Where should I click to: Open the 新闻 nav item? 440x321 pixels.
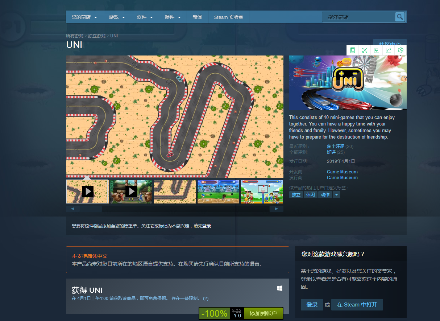click(x=198, y=17)
